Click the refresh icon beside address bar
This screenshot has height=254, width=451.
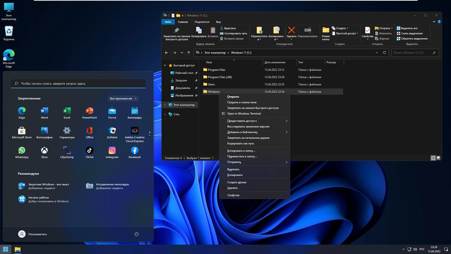pos(384,53)
